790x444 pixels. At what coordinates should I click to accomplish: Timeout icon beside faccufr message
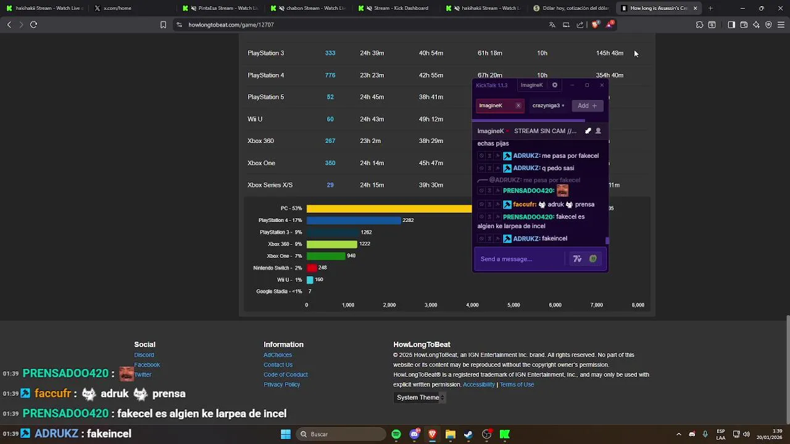click(489, 204)
